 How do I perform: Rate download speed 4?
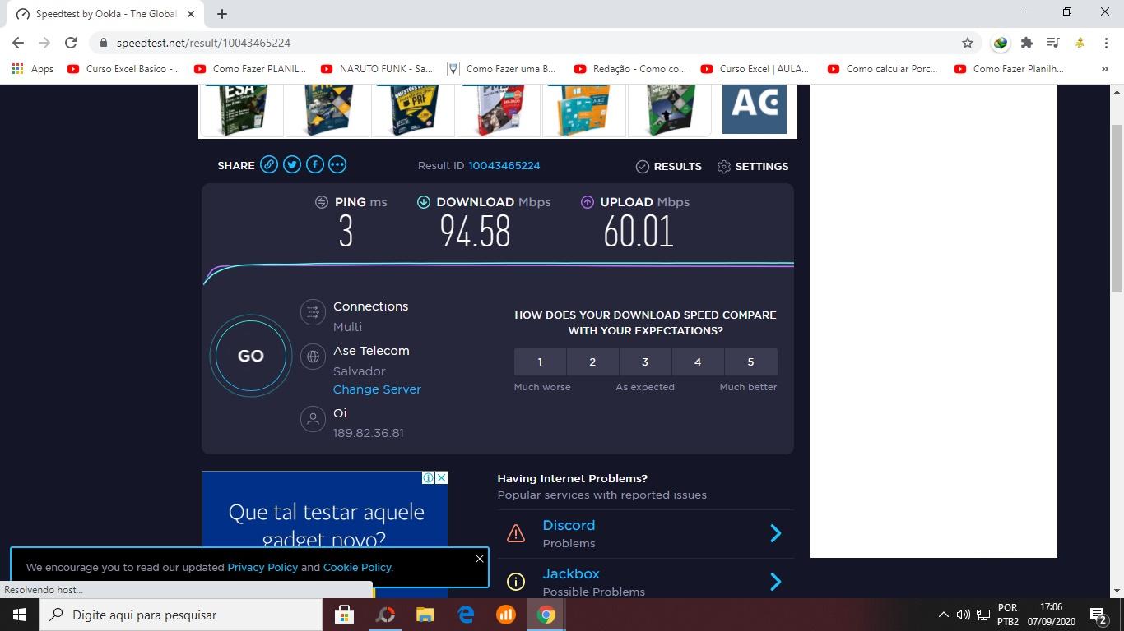698,362
